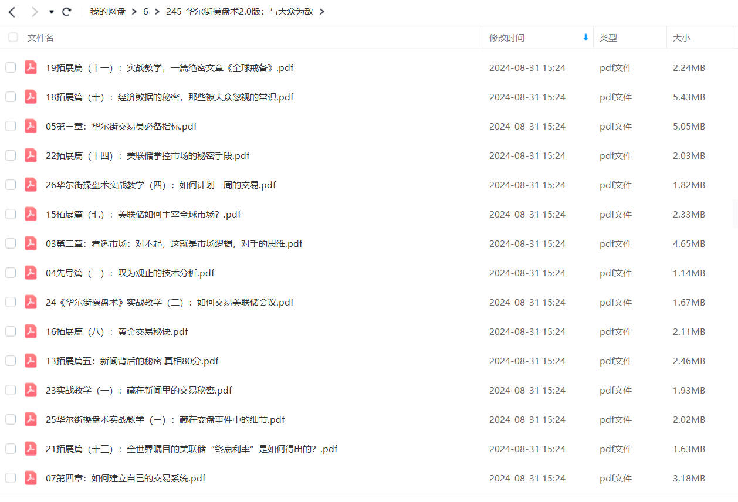Click PDF icon of 15拓展篇（七）file

[31, 214]
